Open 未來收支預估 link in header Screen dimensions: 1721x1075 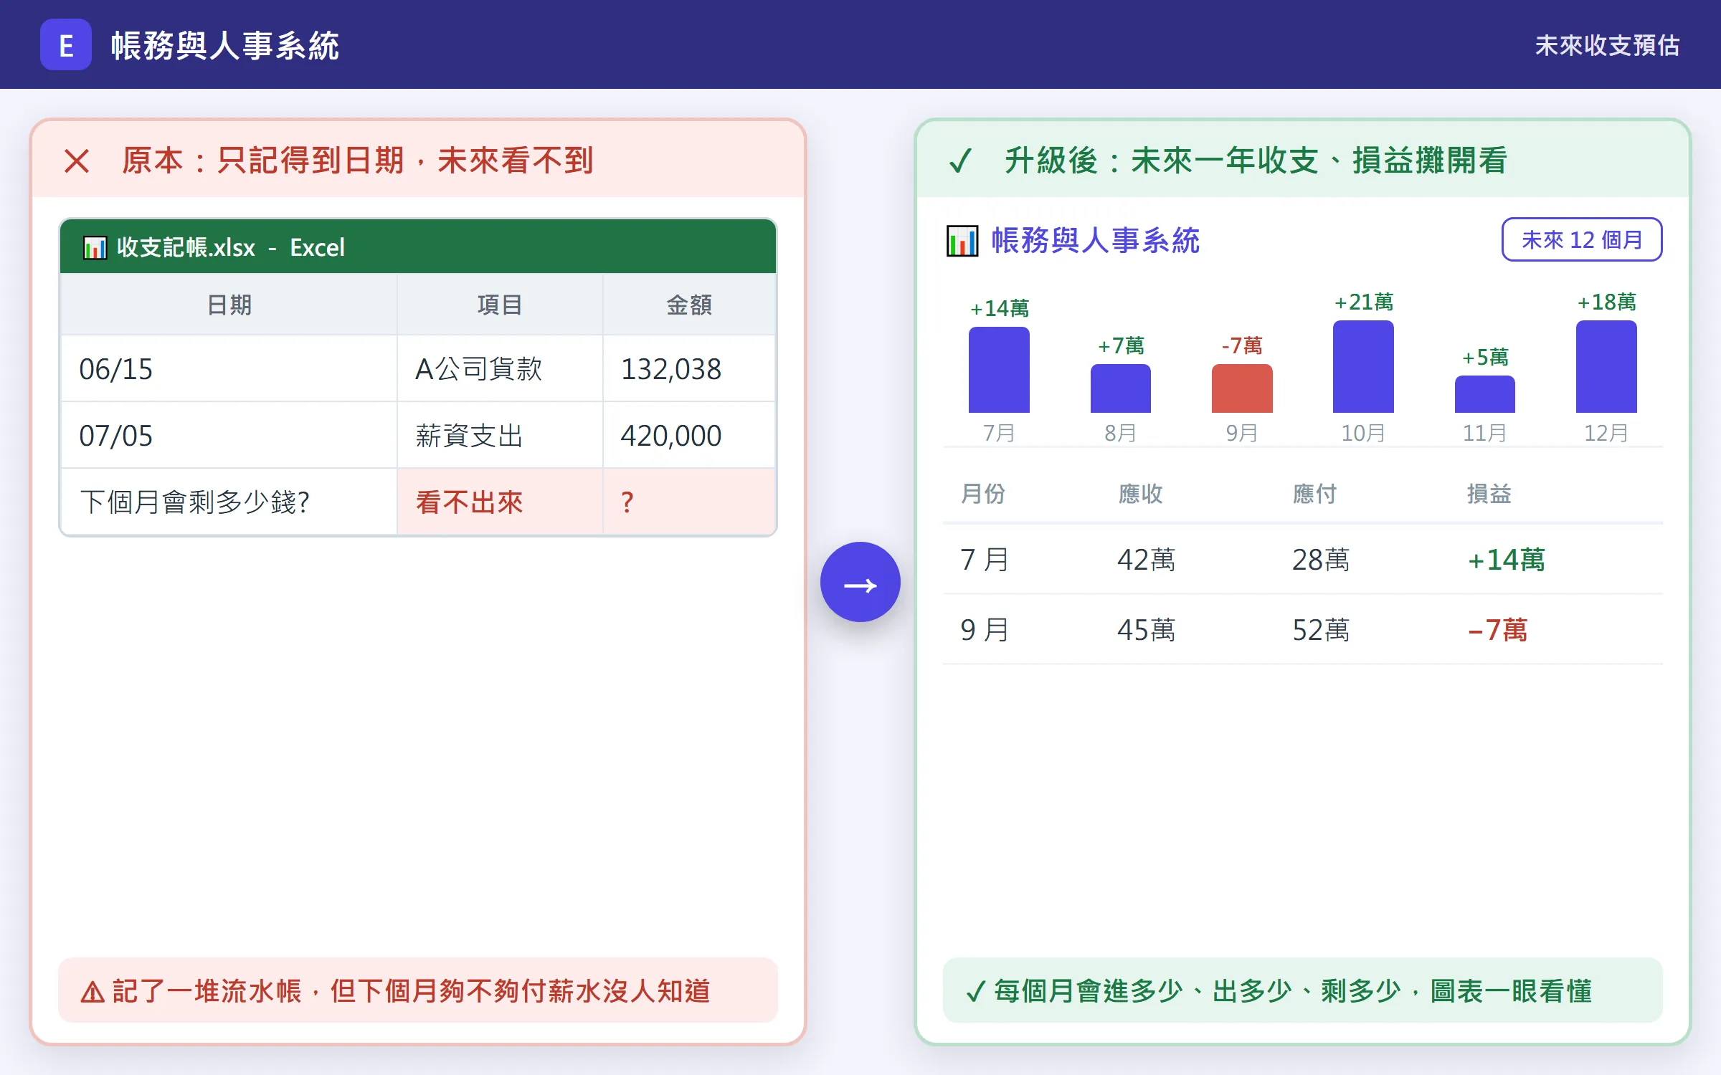[1607, 45]
